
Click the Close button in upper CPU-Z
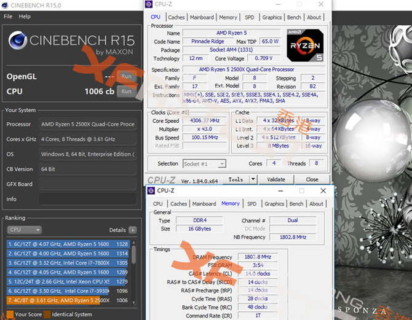pos(312,179)
